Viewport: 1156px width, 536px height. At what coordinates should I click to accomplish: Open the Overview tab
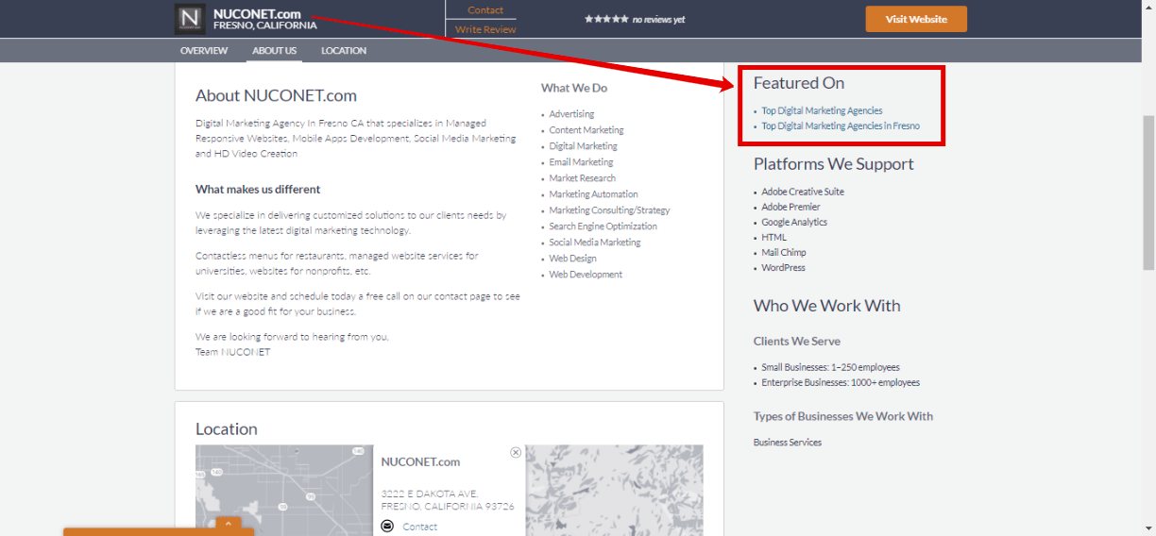[x=204, y=51]
